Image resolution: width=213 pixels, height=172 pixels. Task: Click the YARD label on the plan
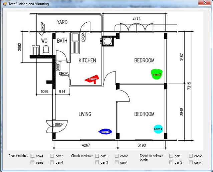(x=62, y=22)
